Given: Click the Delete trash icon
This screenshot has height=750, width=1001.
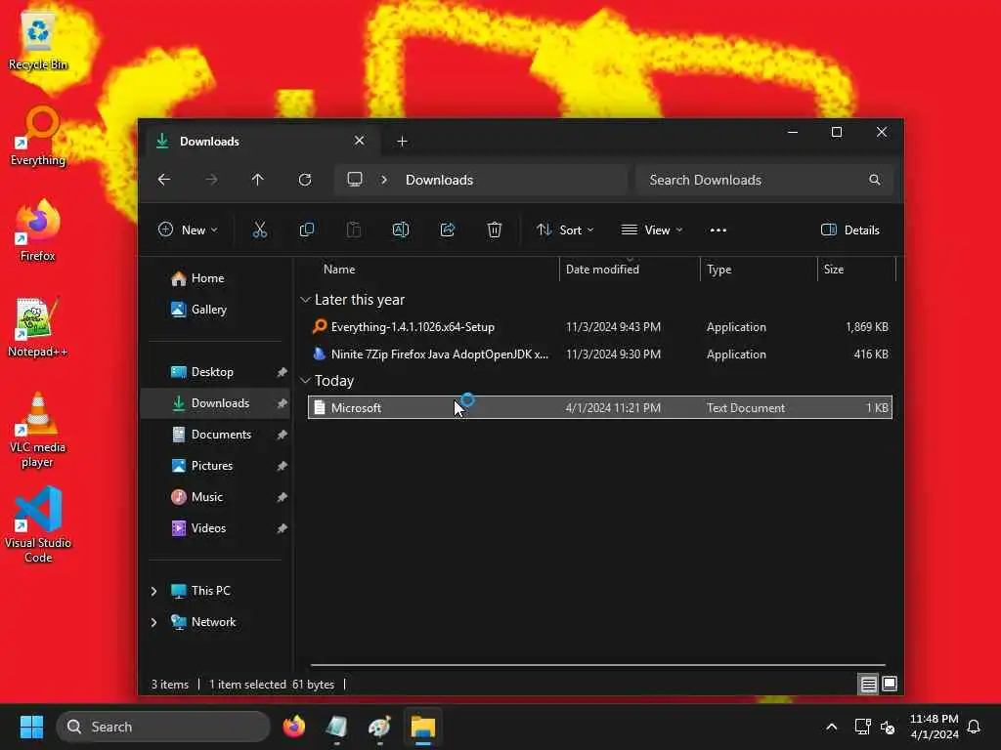Looking at the screenshot, I should [494, 230].
